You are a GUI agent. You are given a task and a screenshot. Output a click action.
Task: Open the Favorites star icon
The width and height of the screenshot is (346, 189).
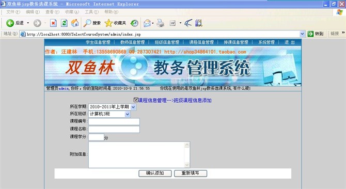pos(108,23)
